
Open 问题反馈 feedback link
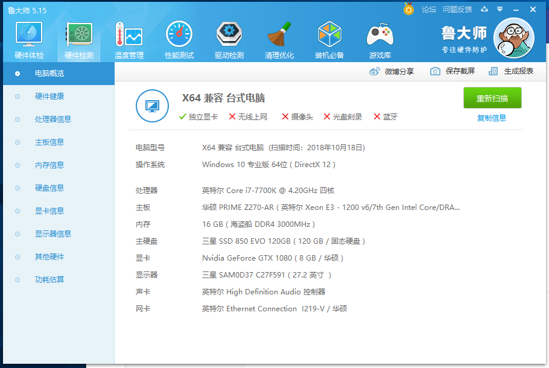click(457, 10)
